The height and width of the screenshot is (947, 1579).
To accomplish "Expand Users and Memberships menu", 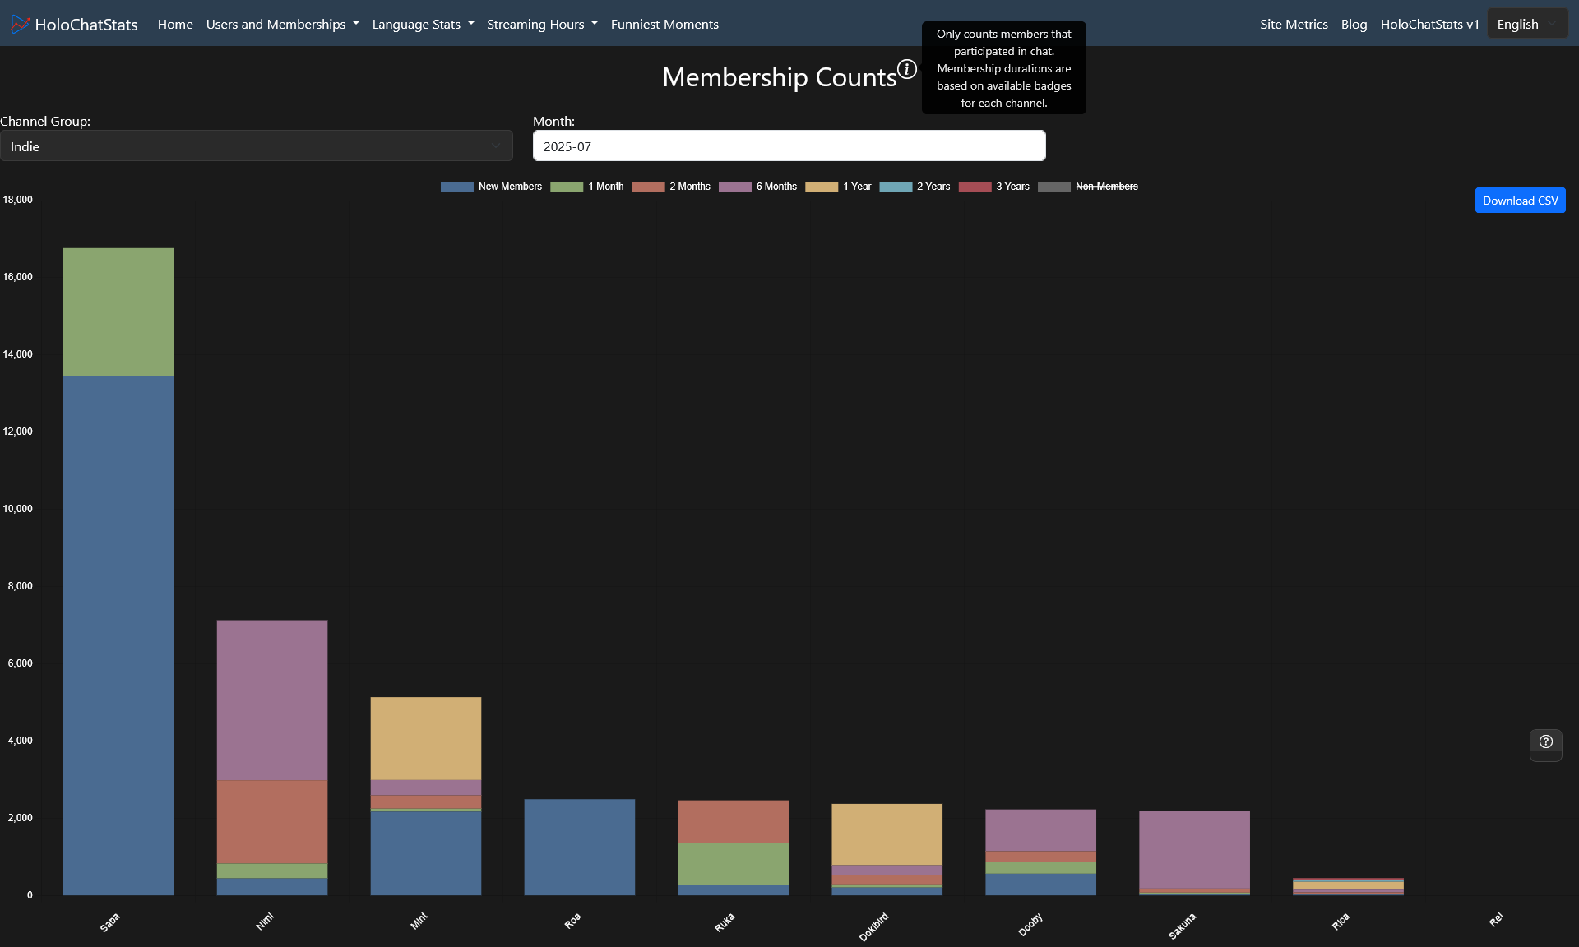I will [x=282, y=25].
